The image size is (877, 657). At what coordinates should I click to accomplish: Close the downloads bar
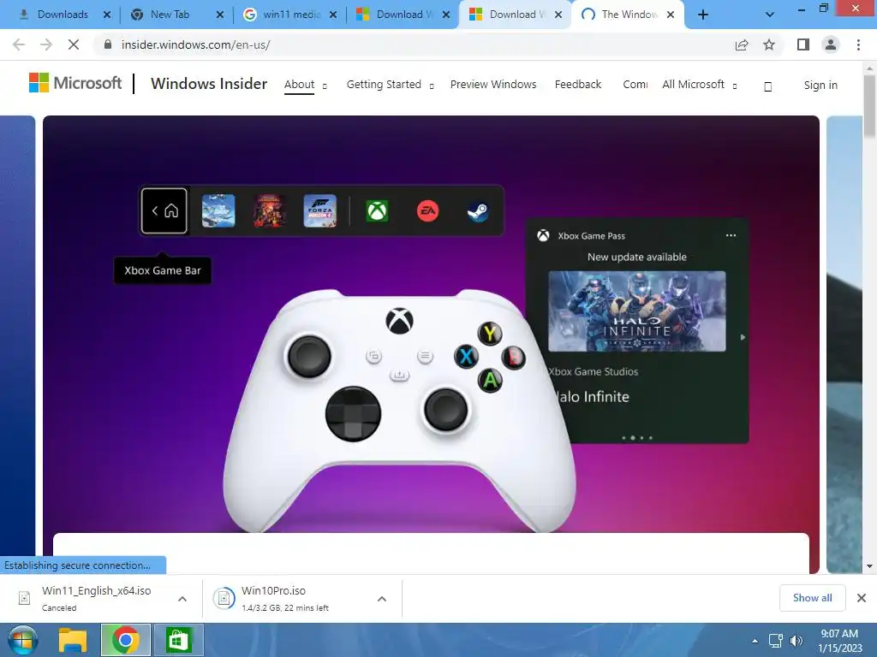pos(862,598)
